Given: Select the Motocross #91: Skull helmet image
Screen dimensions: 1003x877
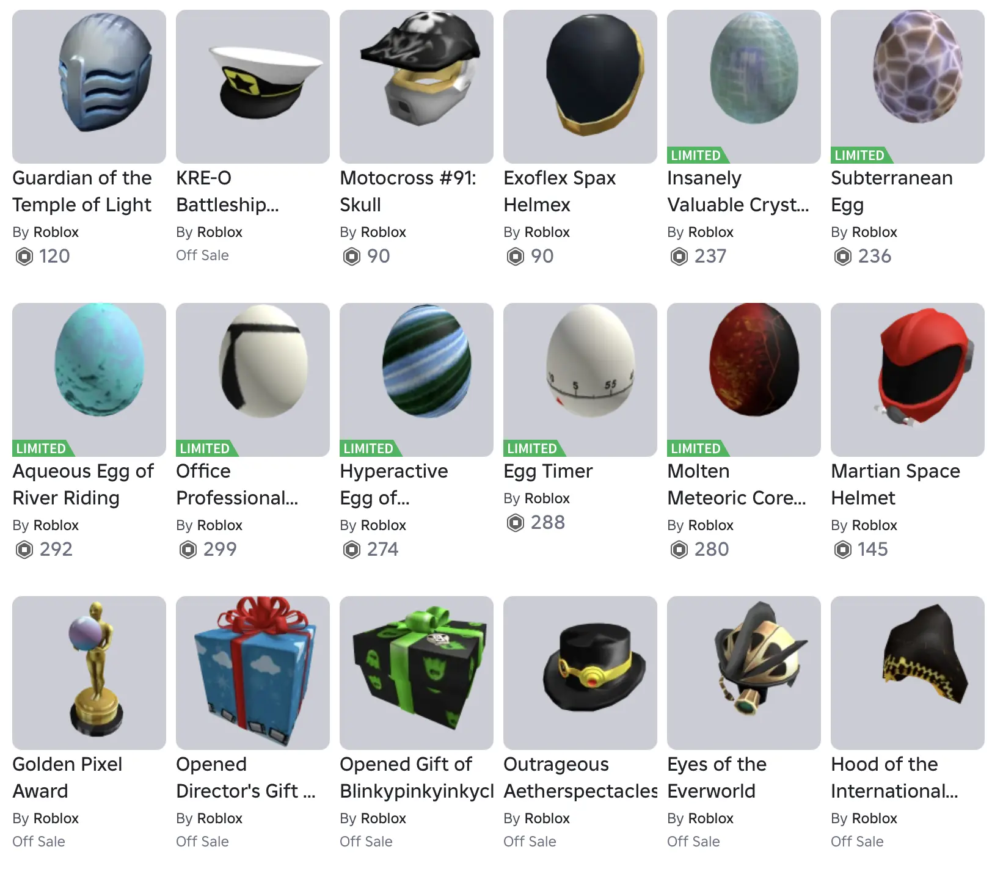Looking at the screenshot, I should [417, 87].
